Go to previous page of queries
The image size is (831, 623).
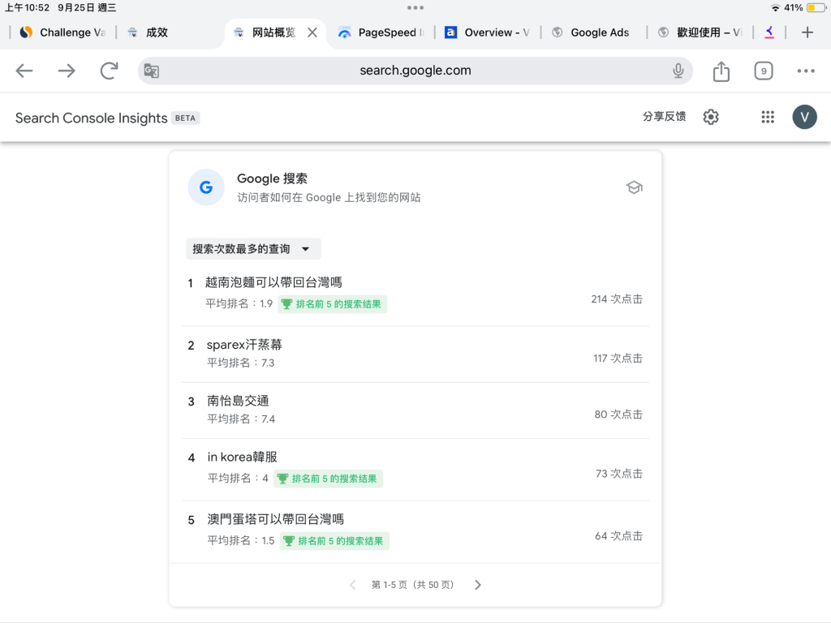coord(352,585)
